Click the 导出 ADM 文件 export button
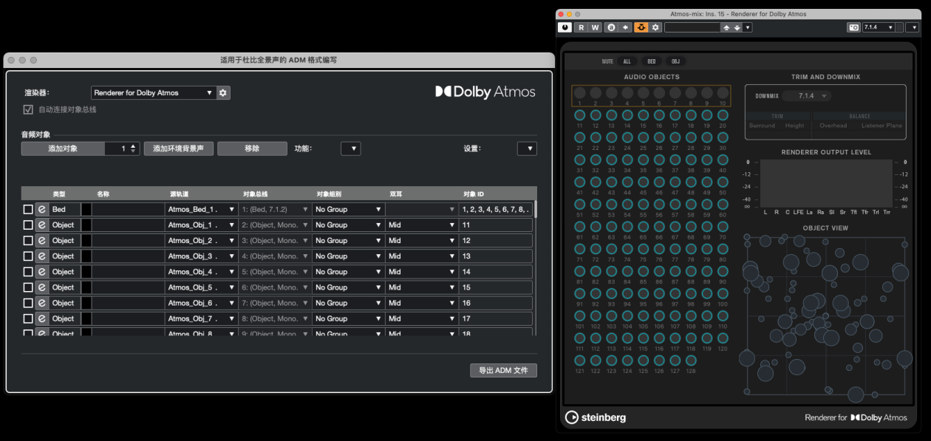This screenshot has height=441, width=931. (x=503, y=370)
